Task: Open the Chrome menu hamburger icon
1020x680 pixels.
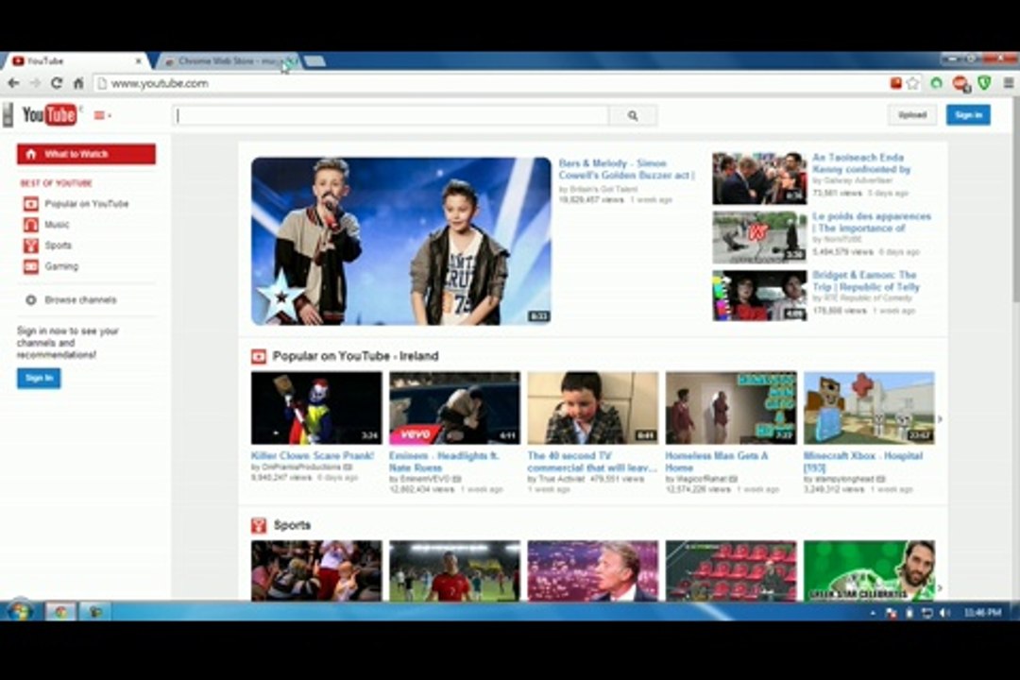Action: tap(1009, 83)
